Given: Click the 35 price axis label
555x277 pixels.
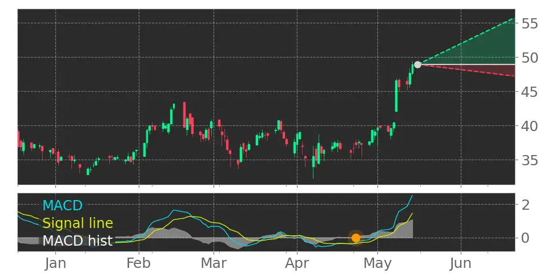Looking at the screenshot, I should pos(529,160).
